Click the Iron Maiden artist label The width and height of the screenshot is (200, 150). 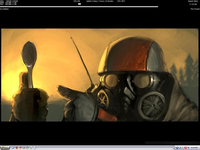coord(4,9)
